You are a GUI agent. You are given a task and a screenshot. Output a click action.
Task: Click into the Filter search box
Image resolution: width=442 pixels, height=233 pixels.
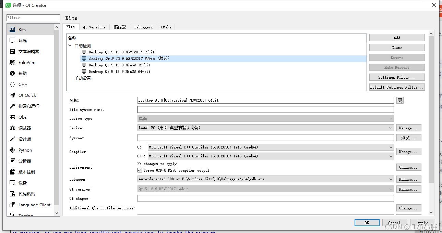33,18
